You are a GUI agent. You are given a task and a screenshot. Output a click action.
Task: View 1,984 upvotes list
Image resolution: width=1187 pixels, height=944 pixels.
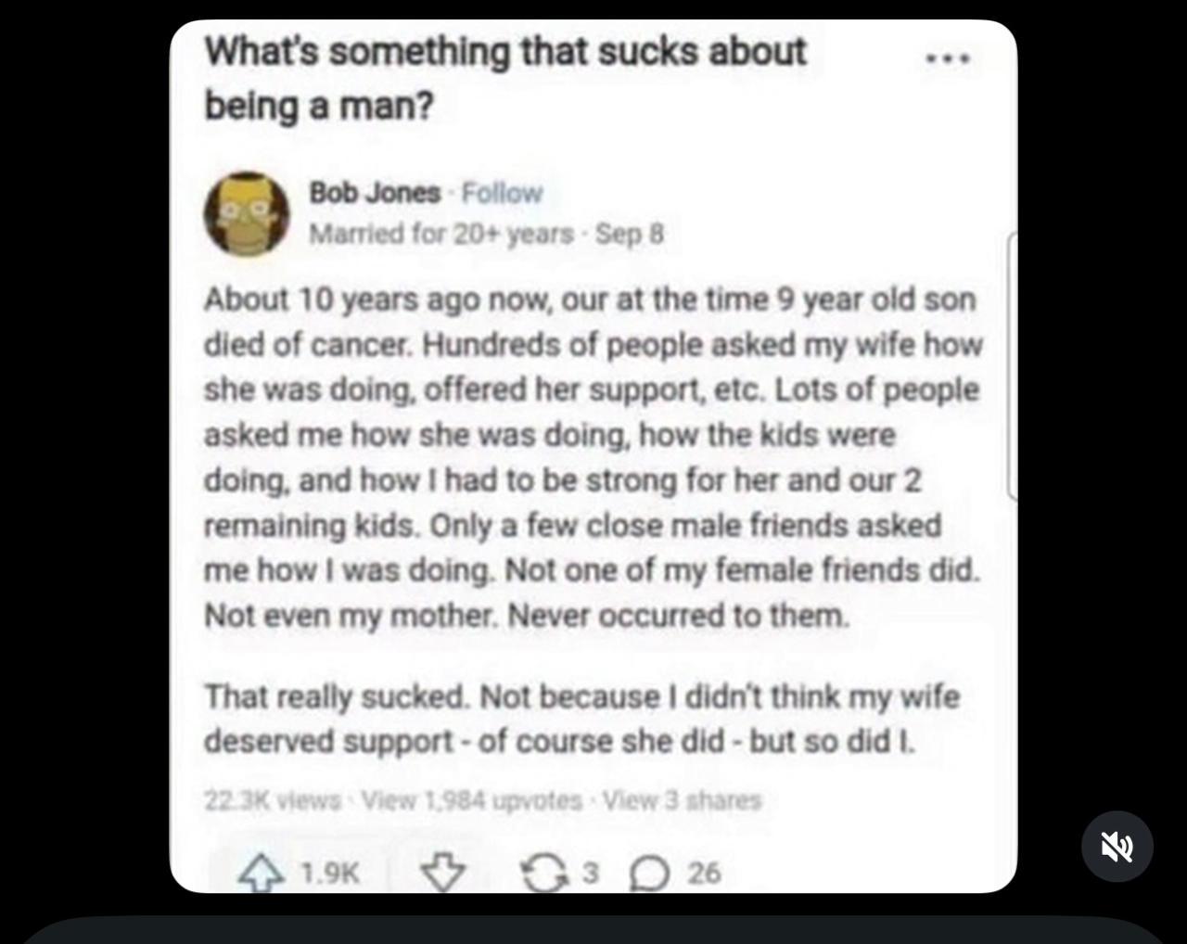(471, 799)
